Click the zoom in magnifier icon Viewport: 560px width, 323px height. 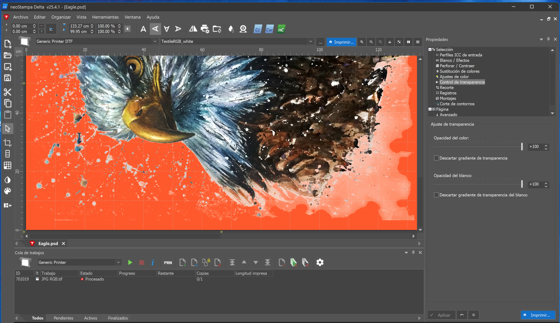pos(362,42)
